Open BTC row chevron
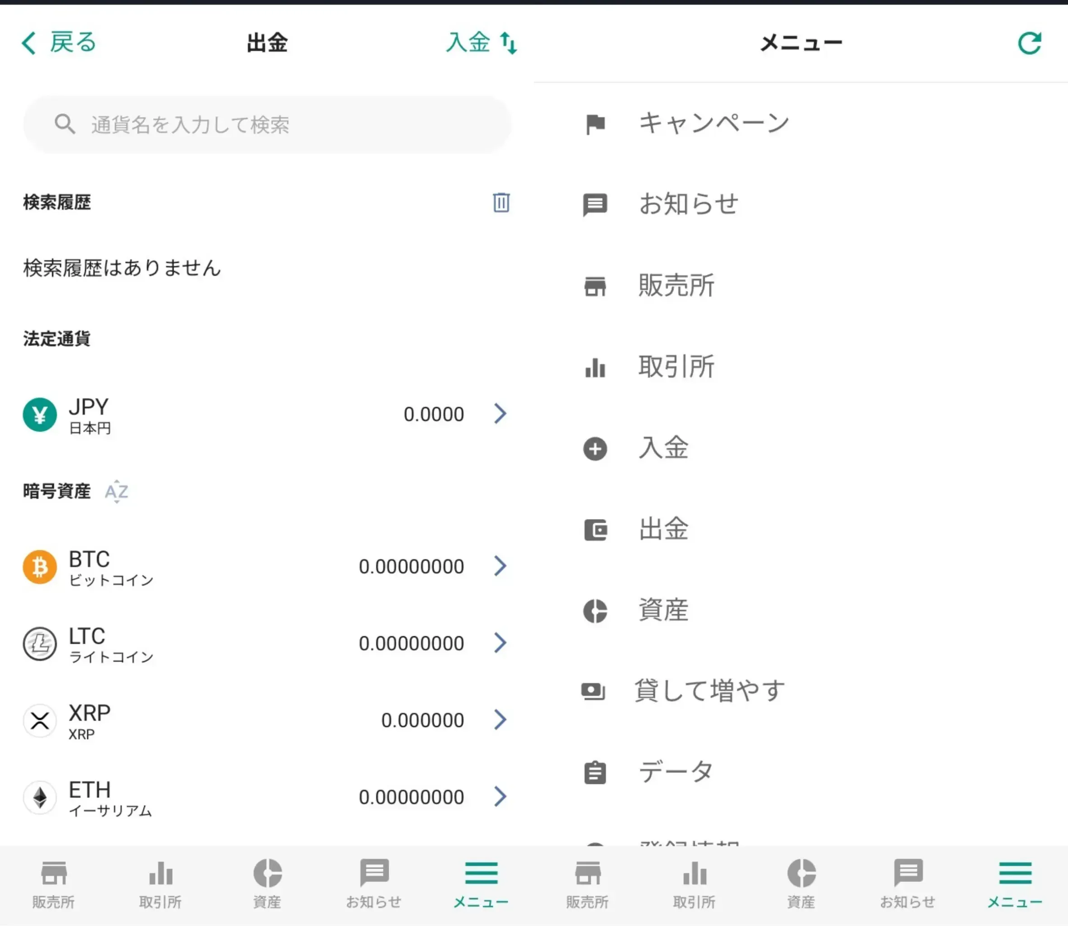 pyautogui.click(x=500, y=567)
